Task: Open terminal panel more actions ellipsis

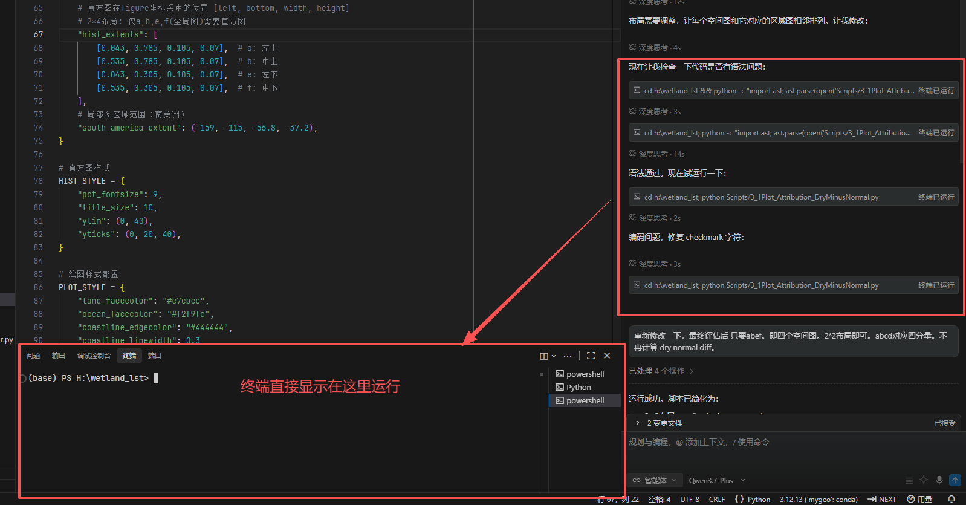Action: point(568,356)
